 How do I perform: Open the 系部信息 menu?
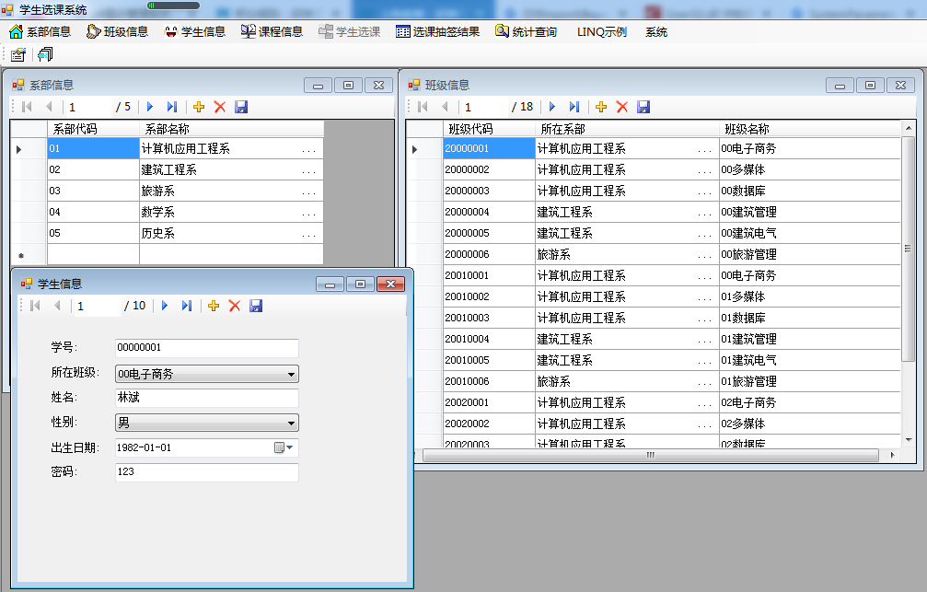41,32
